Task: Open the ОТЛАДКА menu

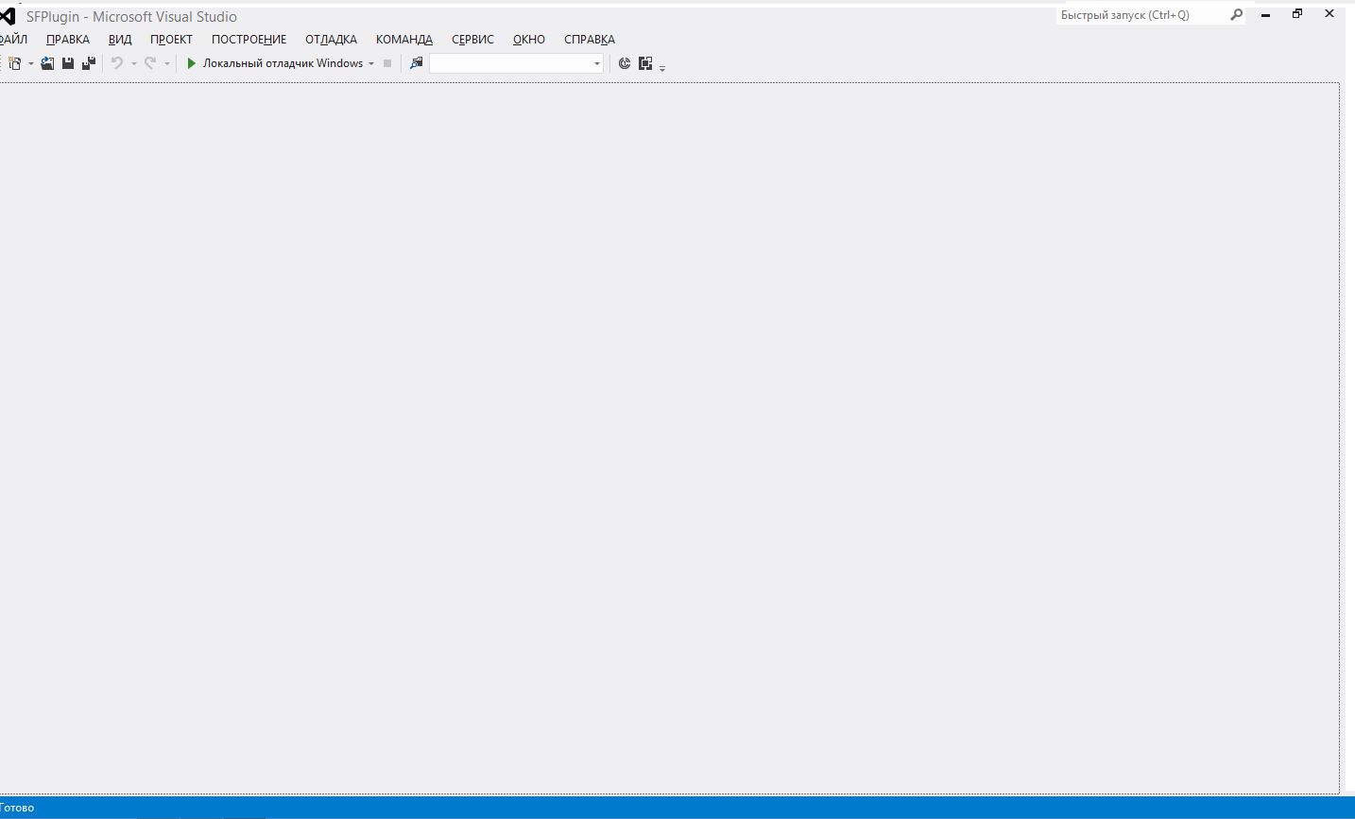Action: click(331, 40)
